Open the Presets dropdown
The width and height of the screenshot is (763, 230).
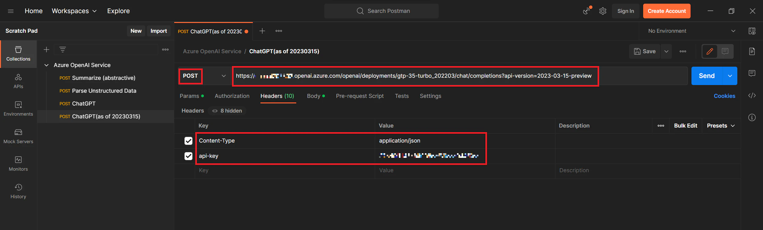pyautogui.click(x=721, y=126)
